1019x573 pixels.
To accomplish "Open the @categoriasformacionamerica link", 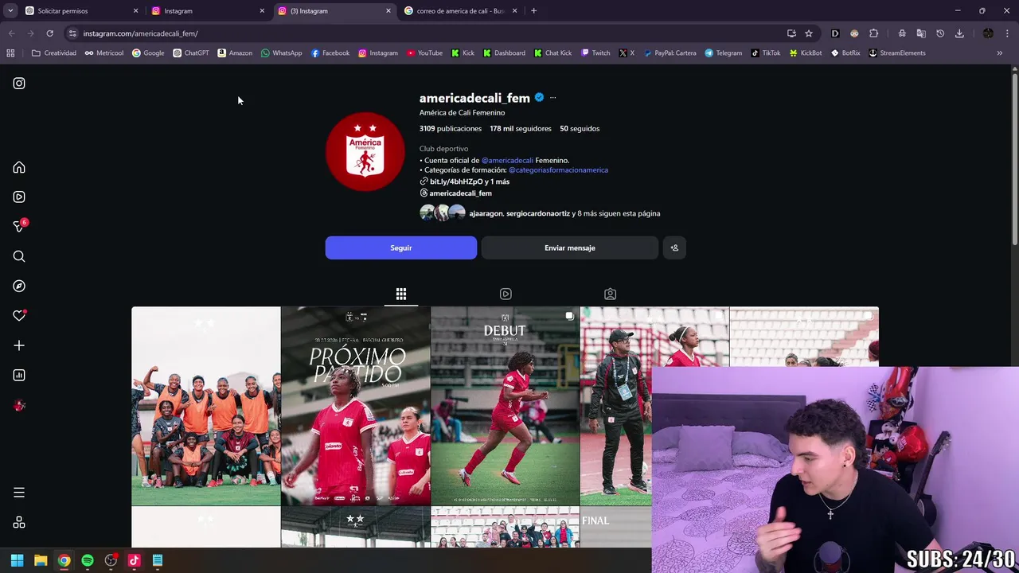I will [x=558, y=170].
